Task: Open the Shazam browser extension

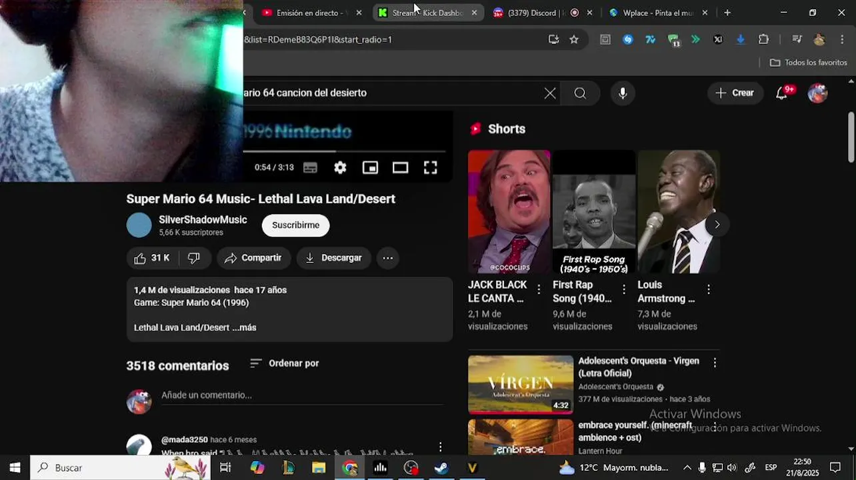Action: 627,39
